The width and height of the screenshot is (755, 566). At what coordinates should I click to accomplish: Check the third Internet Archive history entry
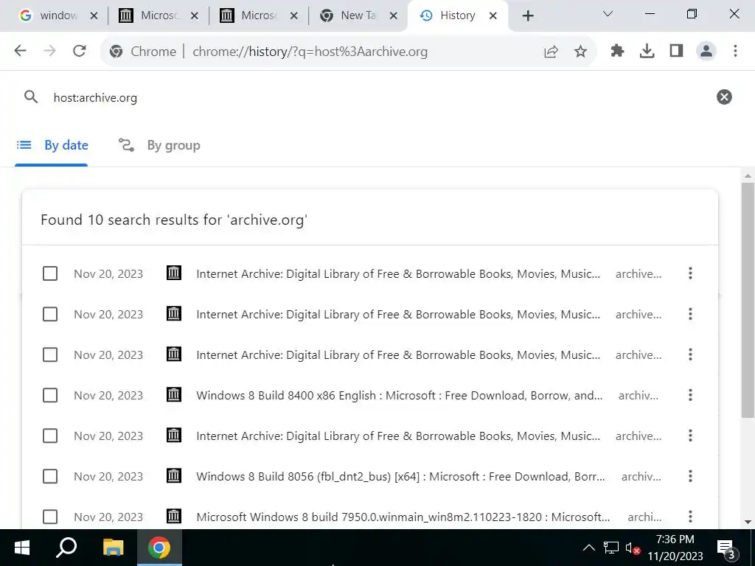50,354
